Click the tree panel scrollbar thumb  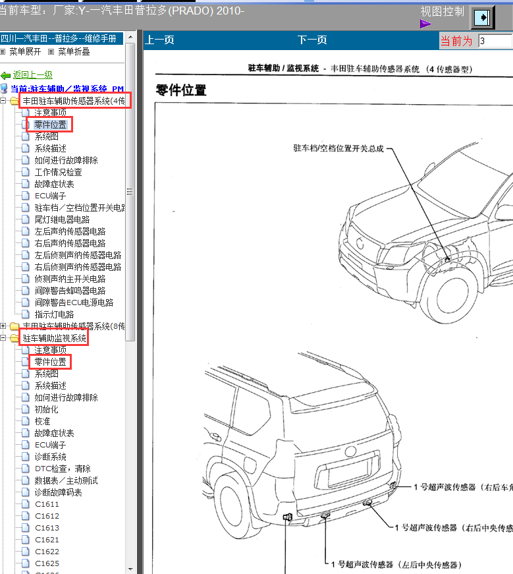[x=130, y=192]
